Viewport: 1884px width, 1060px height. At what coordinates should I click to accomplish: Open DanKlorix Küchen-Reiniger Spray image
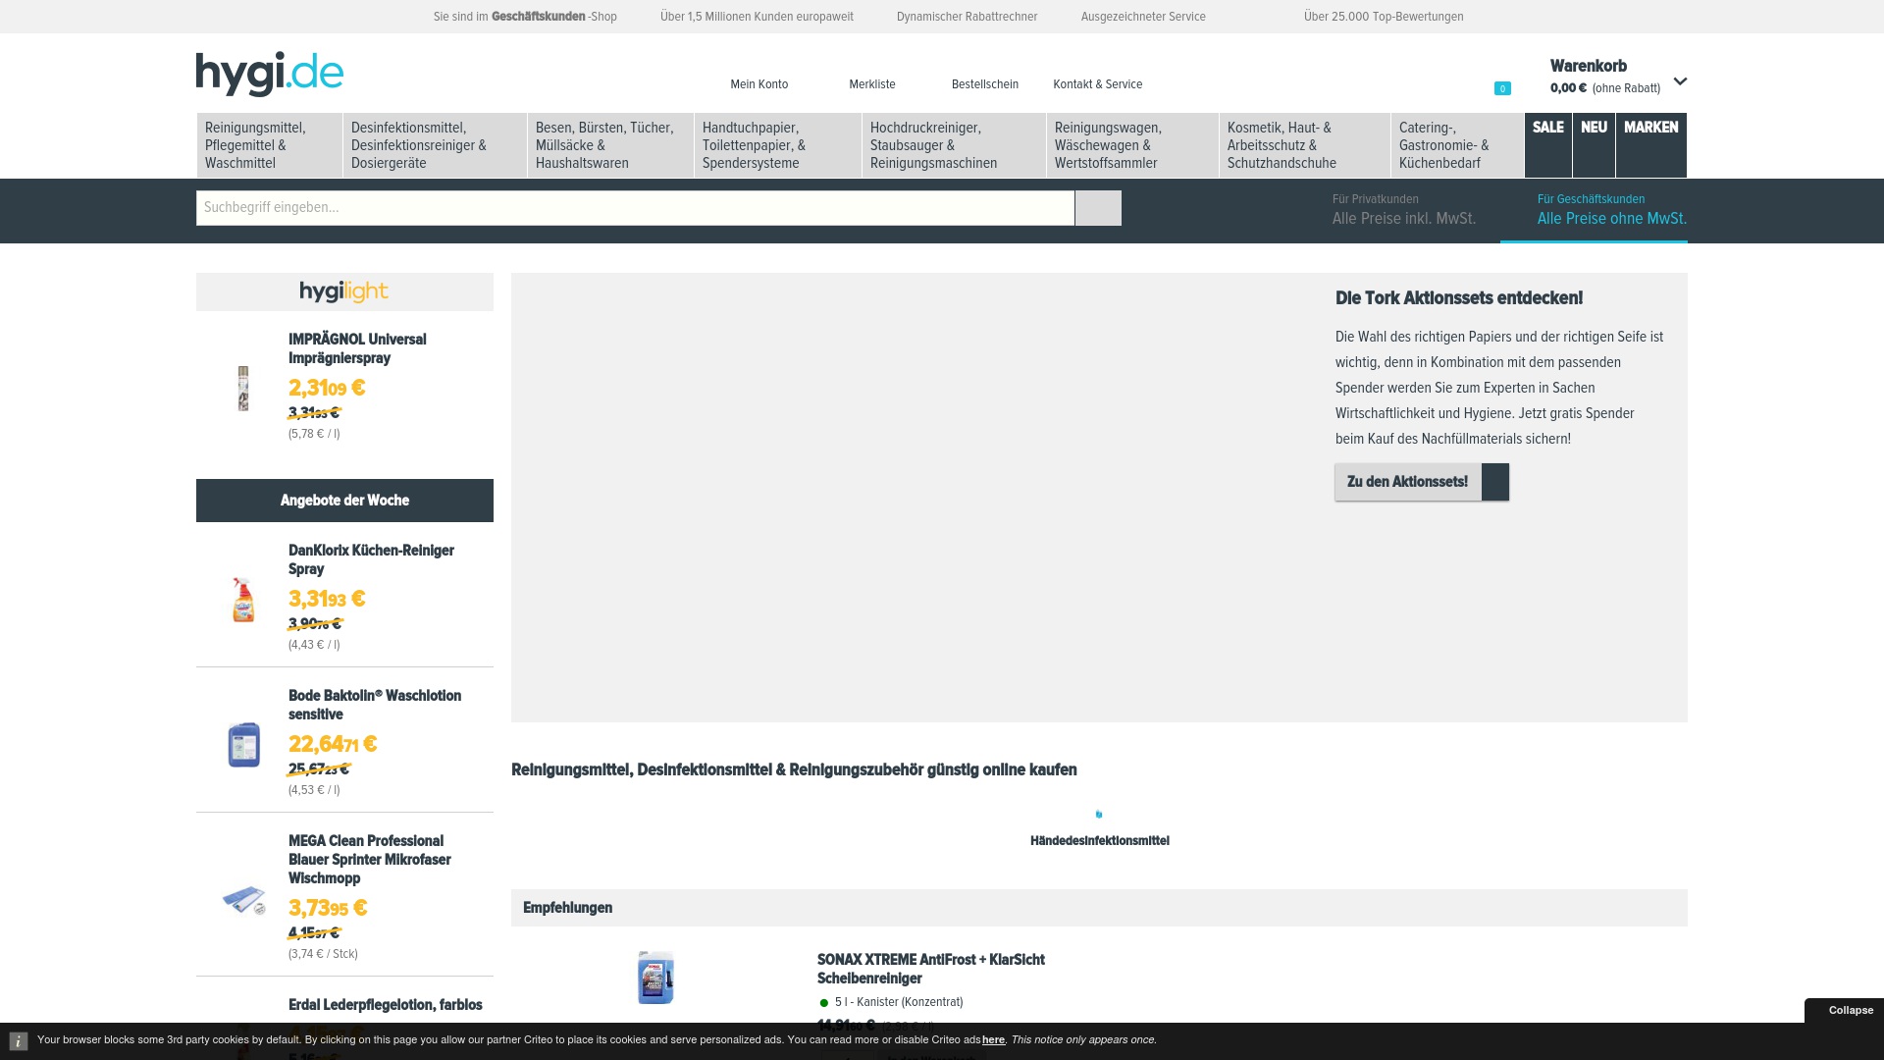(x=243, y=599)
